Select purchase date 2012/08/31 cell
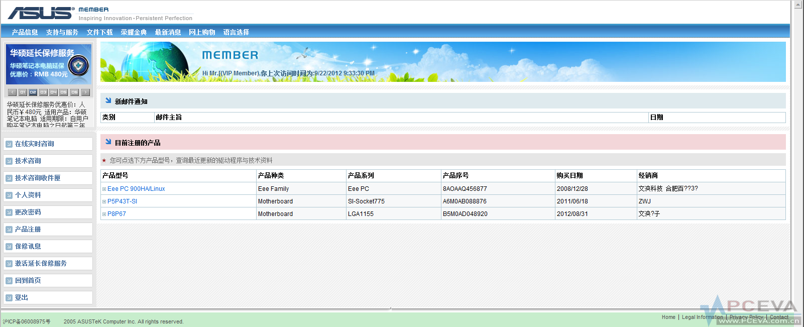Image resolution: width=804 pixels, height=327 pixels. coord(596,214)
